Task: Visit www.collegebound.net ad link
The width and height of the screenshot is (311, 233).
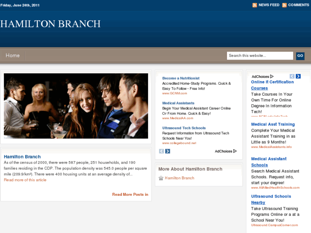Action: (x=179, y=143)
